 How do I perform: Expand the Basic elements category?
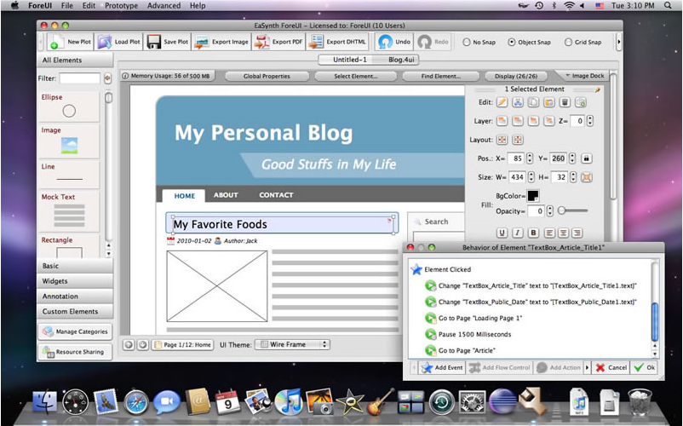tap(75, 266)
